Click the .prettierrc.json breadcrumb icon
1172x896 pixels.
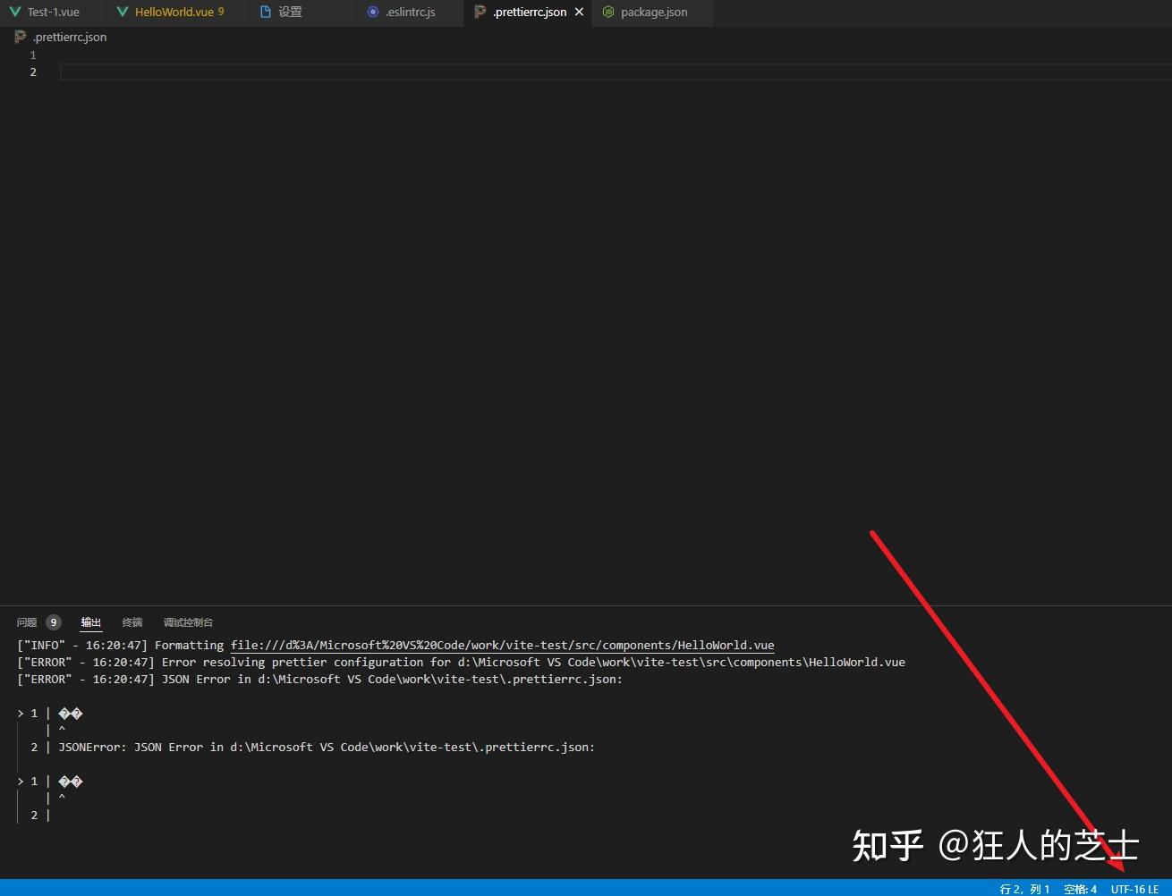(x=20, y=37)
